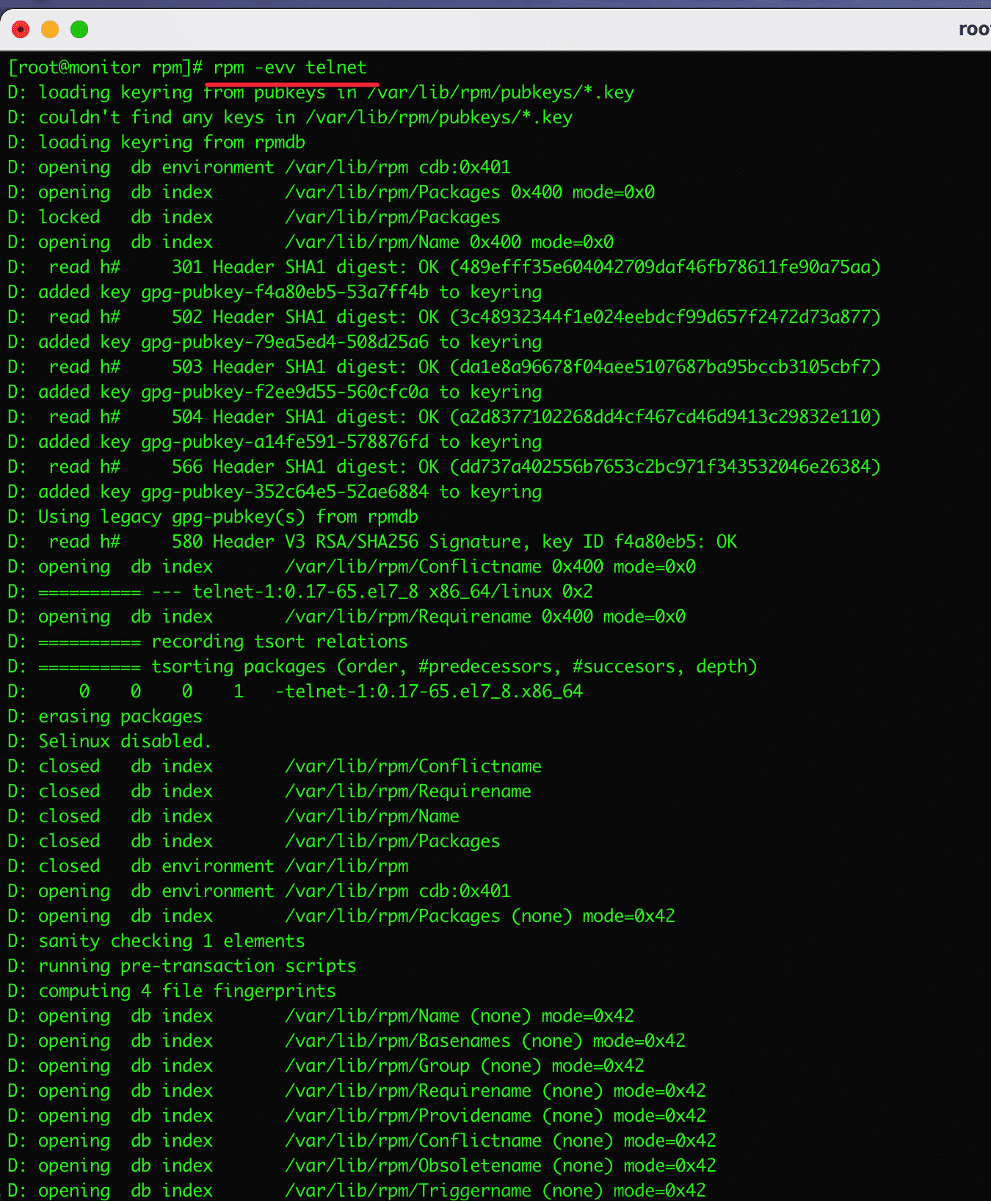
Task: Click 'sanity checking 1 elements' line
Action: (171, 941)
